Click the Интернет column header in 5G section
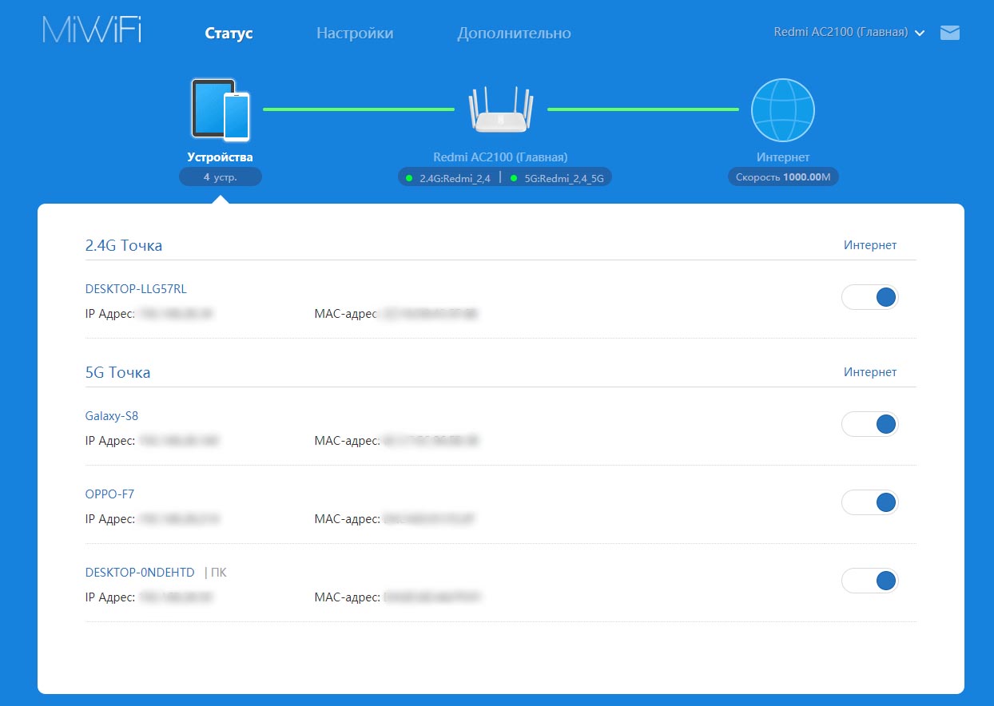The width and height of the screenshot is (994, 706). tap(870, 372)
